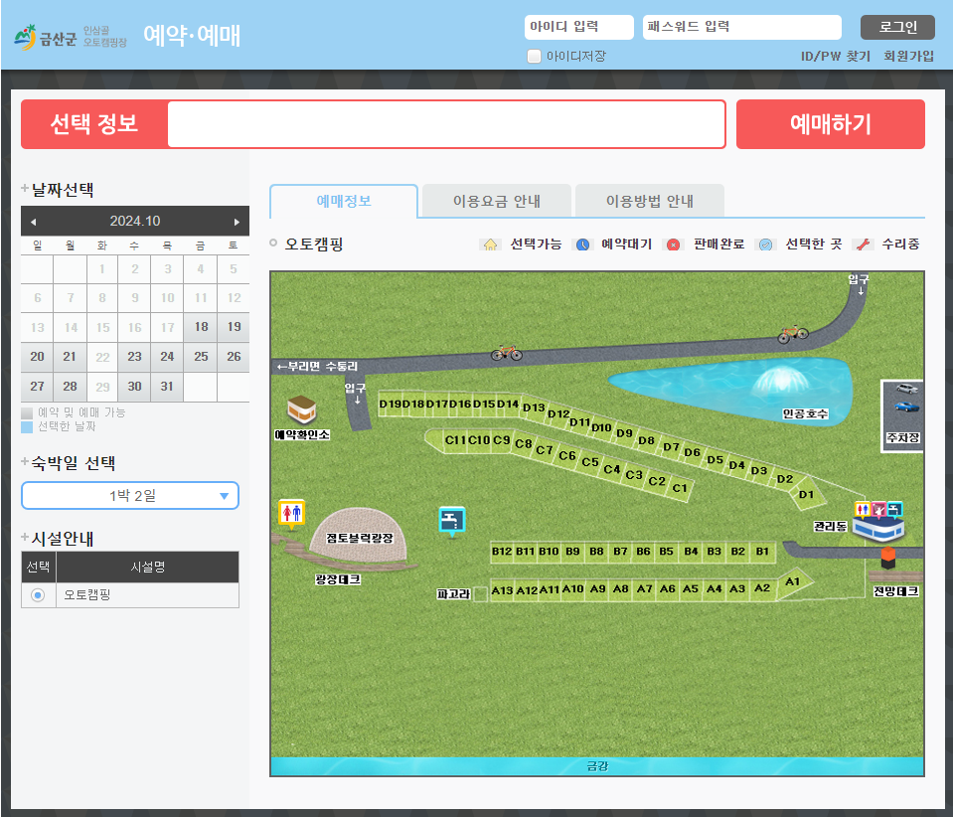Select October 31 in the calendar
The height and width of the screenshot is (817, 953).
click(x=167, y=387)
